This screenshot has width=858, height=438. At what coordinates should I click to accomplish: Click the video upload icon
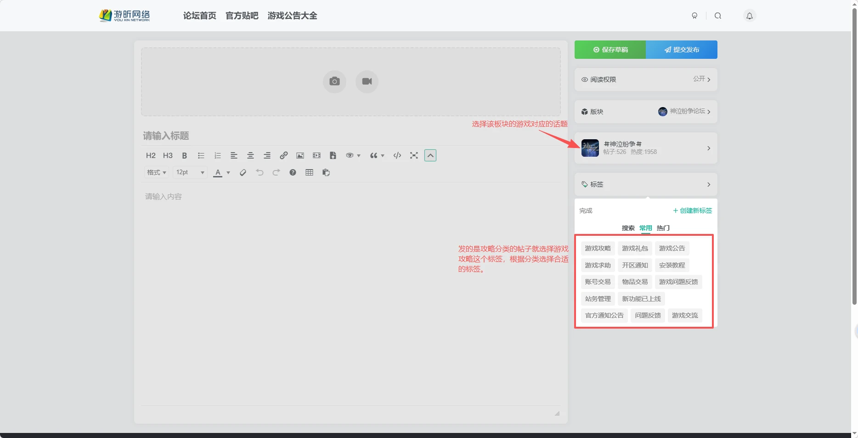[x=367, y=81]
